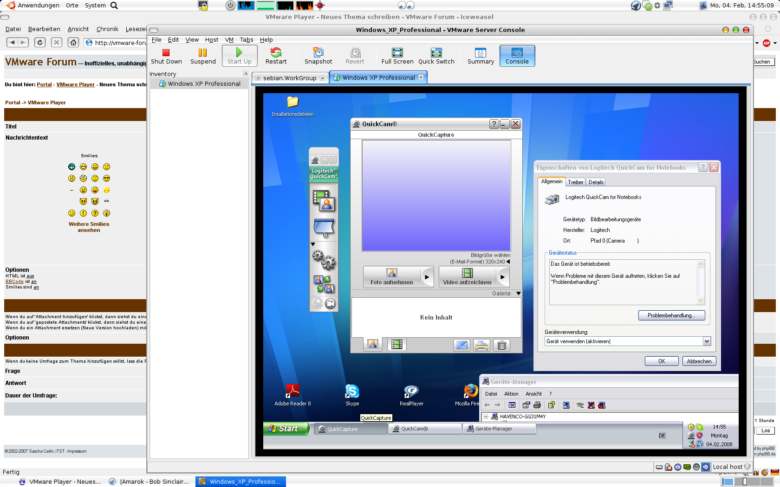Activate Quick Switch mode
Viewport: 780px width, 487px height.
click(x=436, y=56)
